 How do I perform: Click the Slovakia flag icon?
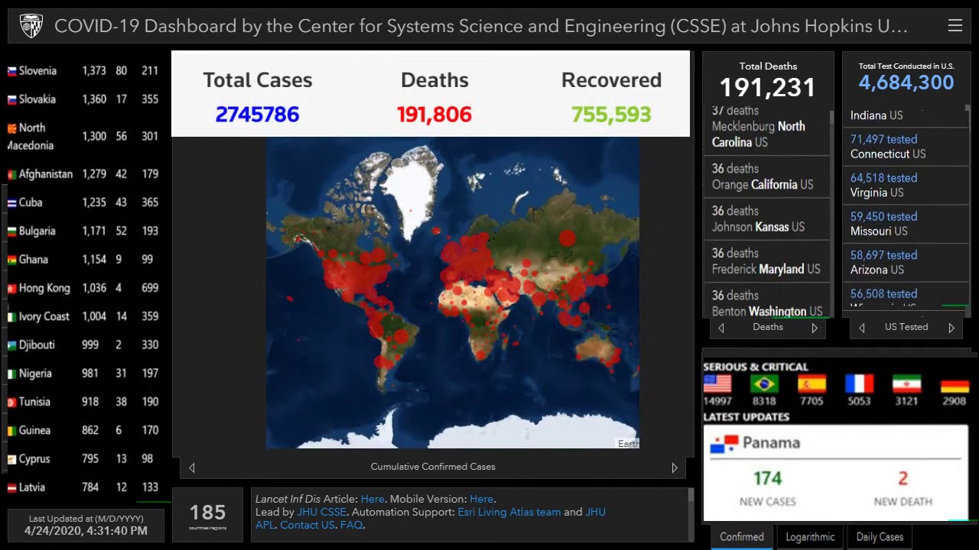11,99
